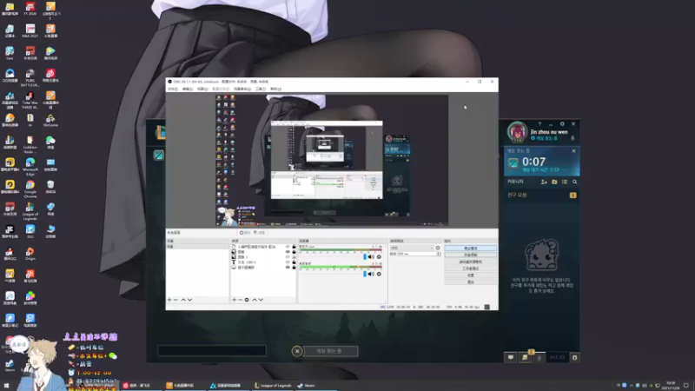Add a new scene in OBS scenes panel
Viewport: 695px width, 391px height.
[x=169, y=300]
